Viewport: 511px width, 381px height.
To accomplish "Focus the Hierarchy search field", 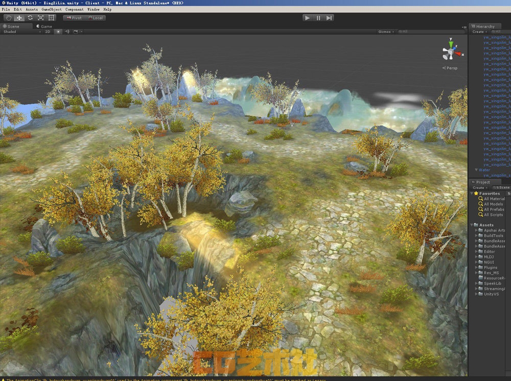I will point(500,32).
